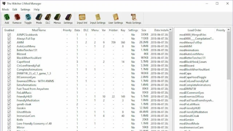Sort by the Mod Name column header

39,30
